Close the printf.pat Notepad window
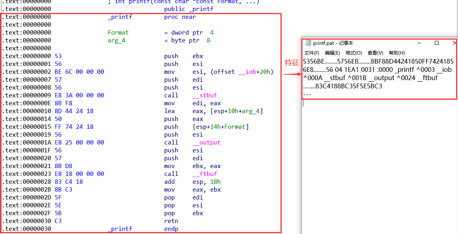Viewport: 458px width, 234px height. coord(454,43)
